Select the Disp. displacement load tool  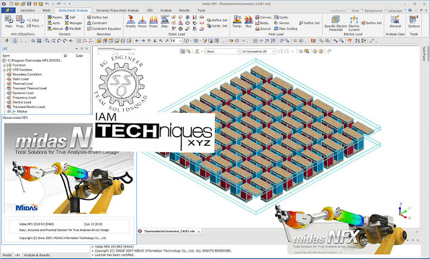point(165,21)
